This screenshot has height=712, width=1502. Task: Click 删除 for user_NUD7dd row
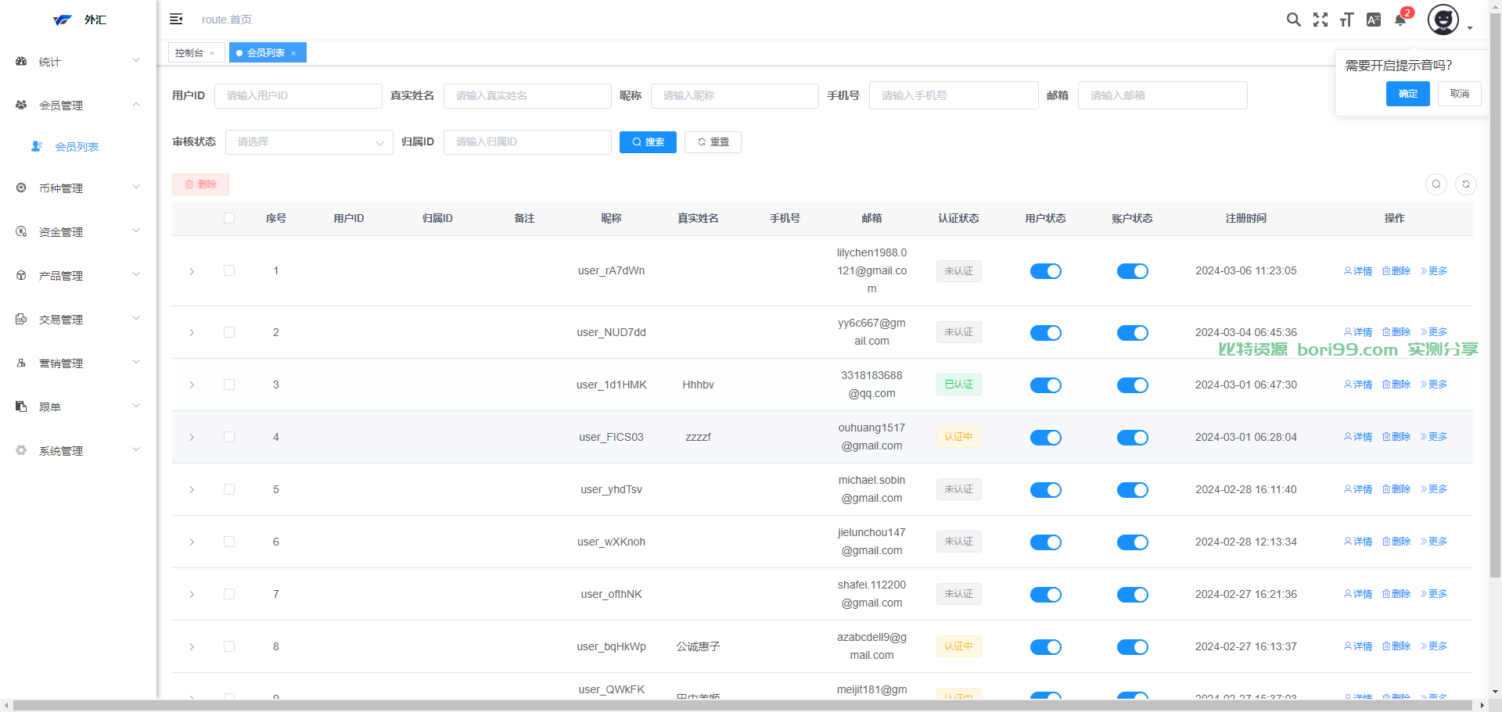click(1396, 332)
